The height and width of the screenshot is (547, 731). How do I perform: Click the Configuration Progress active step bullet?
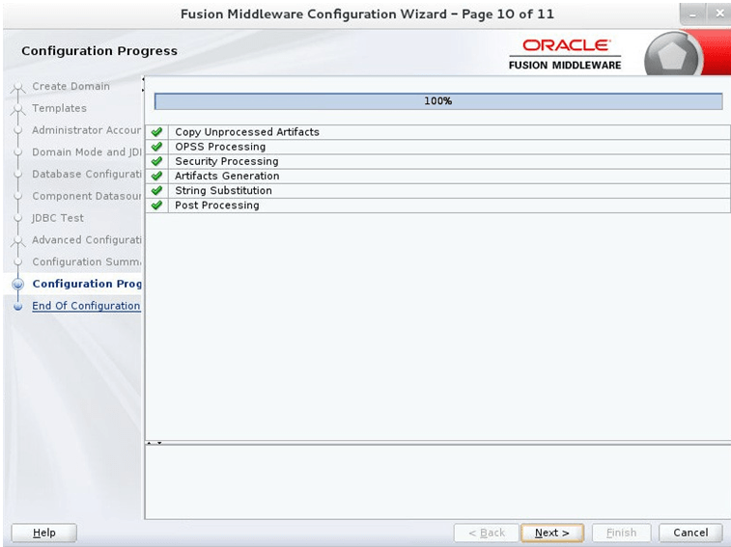coord(17,284)
